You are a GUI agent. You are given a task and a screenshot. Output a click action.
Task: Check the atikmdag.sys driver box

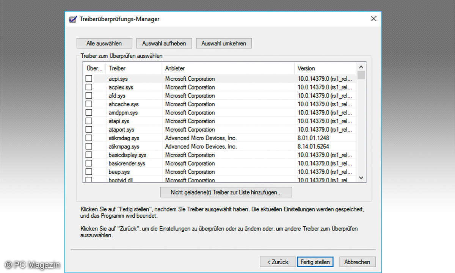click(x=89, y=138)
